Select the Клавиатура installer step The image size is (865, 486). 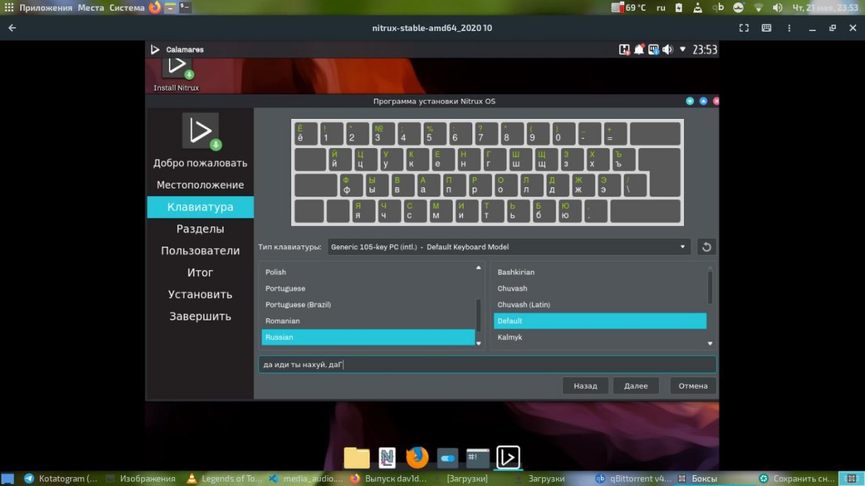pos(200,207)
